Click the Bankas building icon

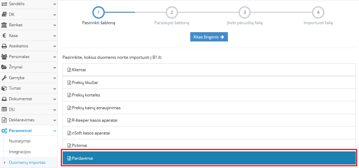tap(4, 25)
